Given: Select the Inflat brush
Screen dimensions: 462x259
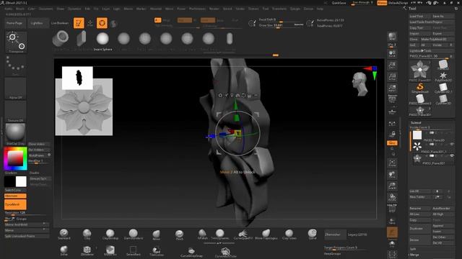Looking at the screenshot, I should click(64, 250).
